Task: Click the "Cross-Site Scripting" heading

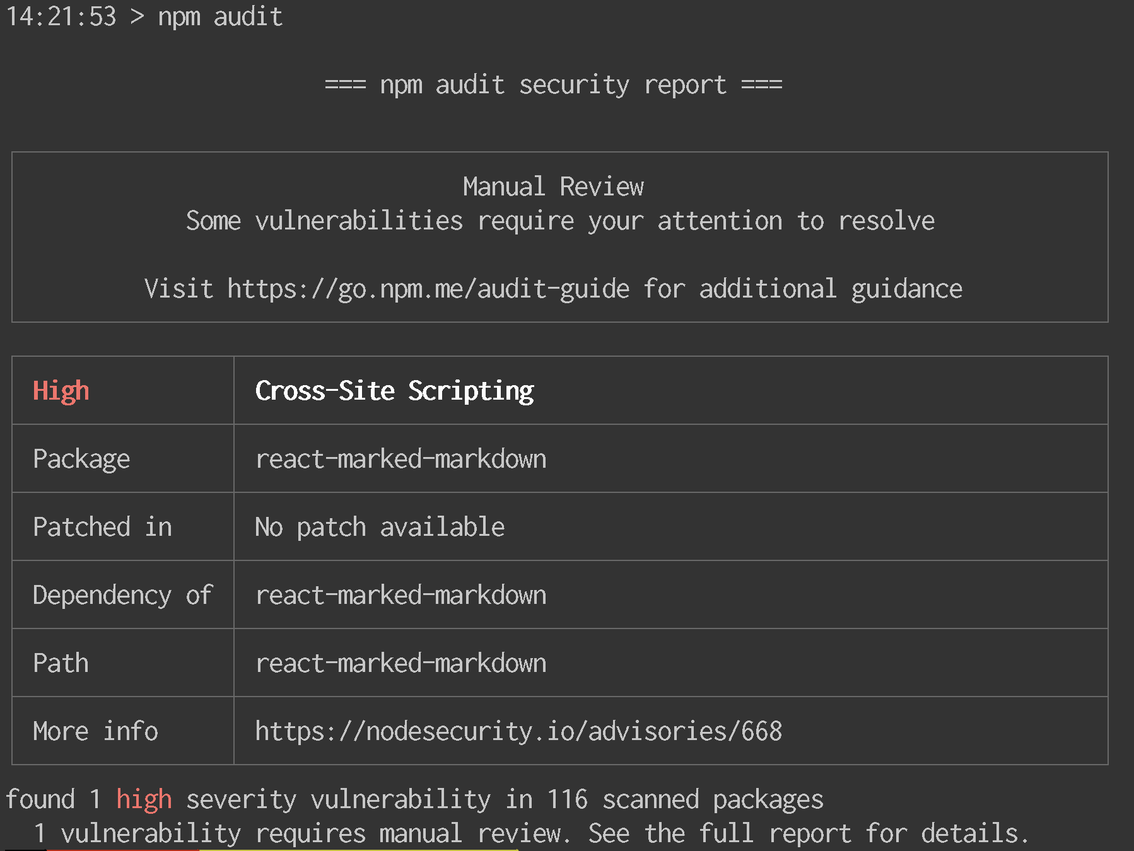Action: (x=394, y=391)
